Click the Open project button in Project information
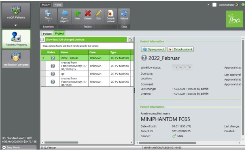The width and height of the screenshot is (246, 150). pyautogui.click(x=153, y=49)
